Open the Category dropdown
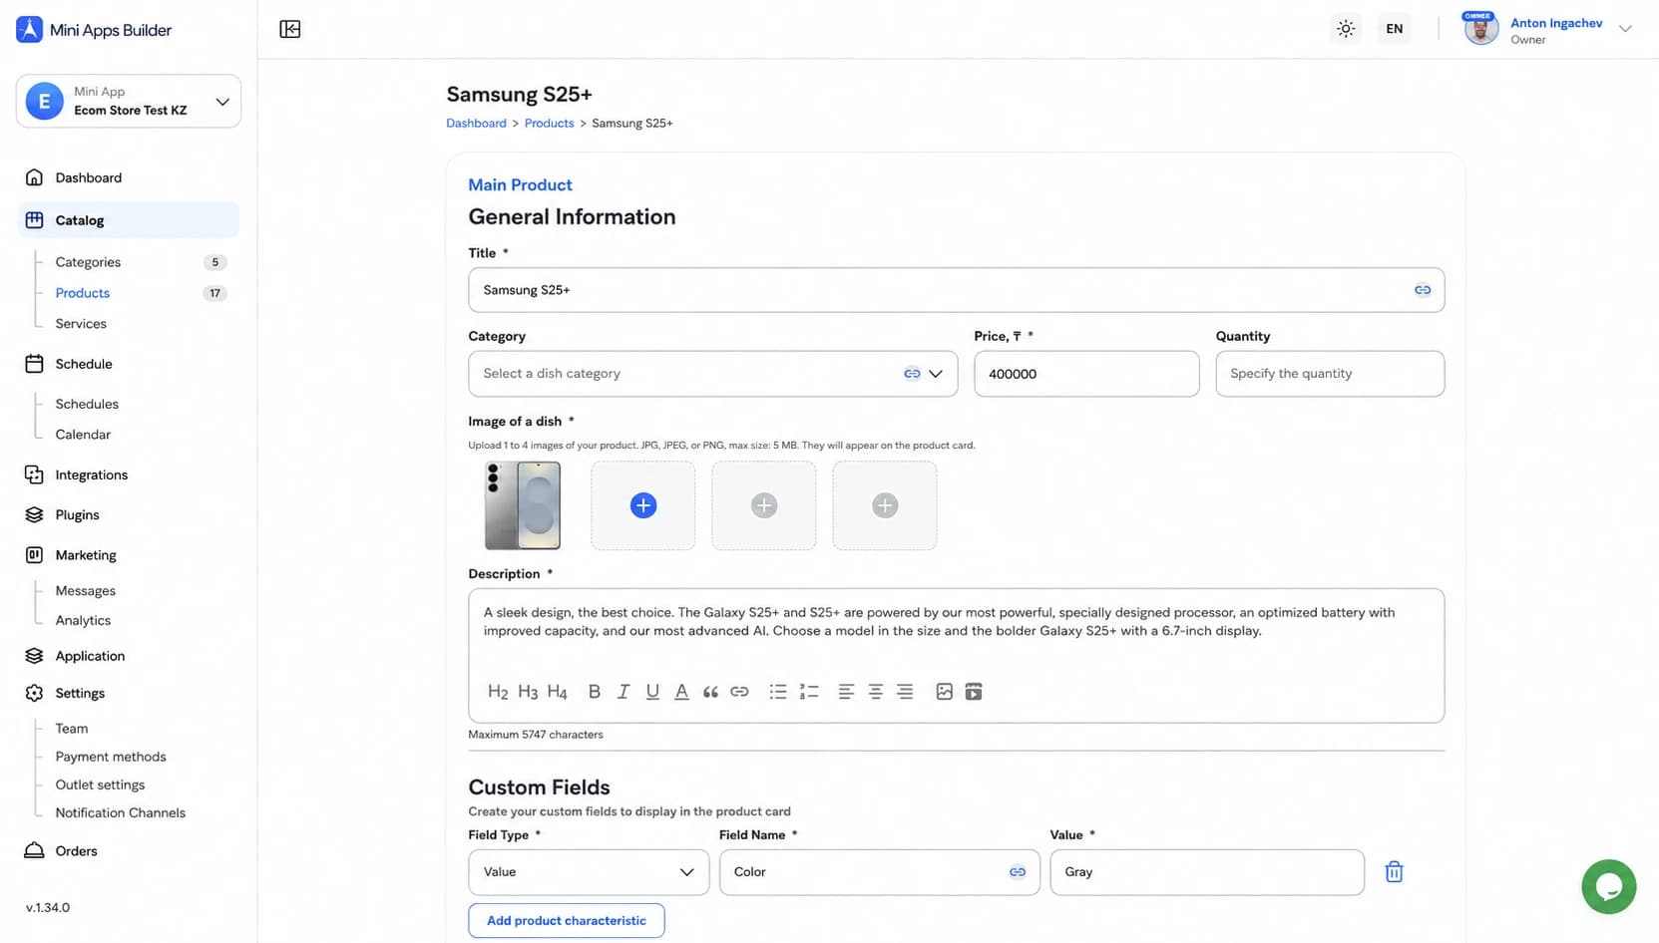This screenshot has height=943, width=1659. [712, 374]
